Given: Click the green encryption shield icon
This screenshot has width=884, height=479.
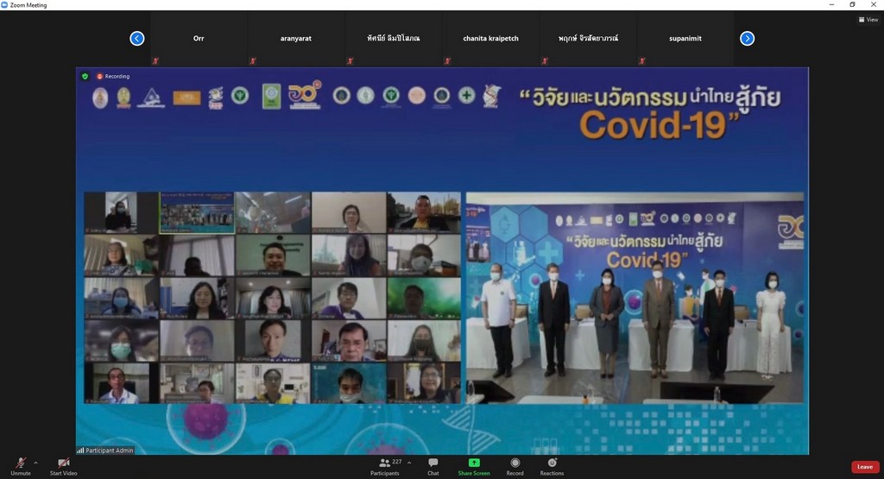Looking at the screenshot, I should click(85, 76).
